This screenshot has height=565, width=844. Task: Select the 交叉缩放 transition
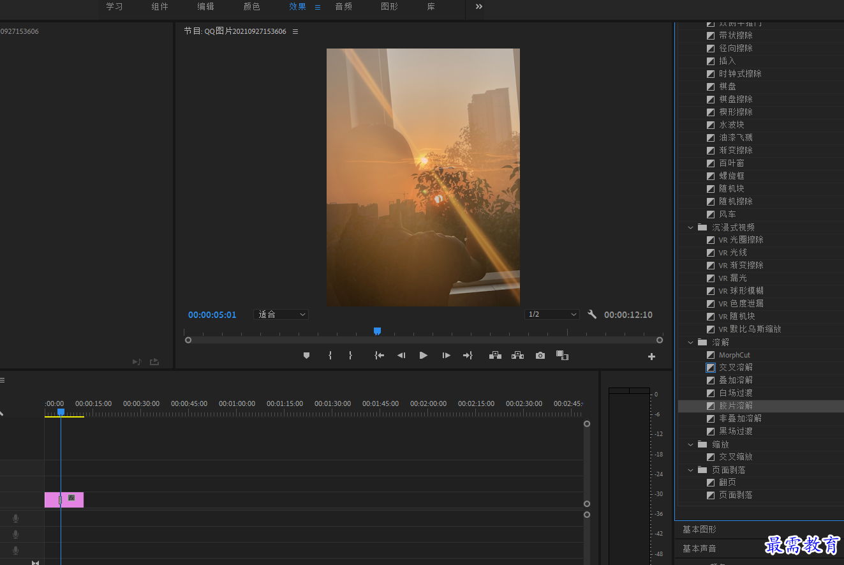pos(736,457)
